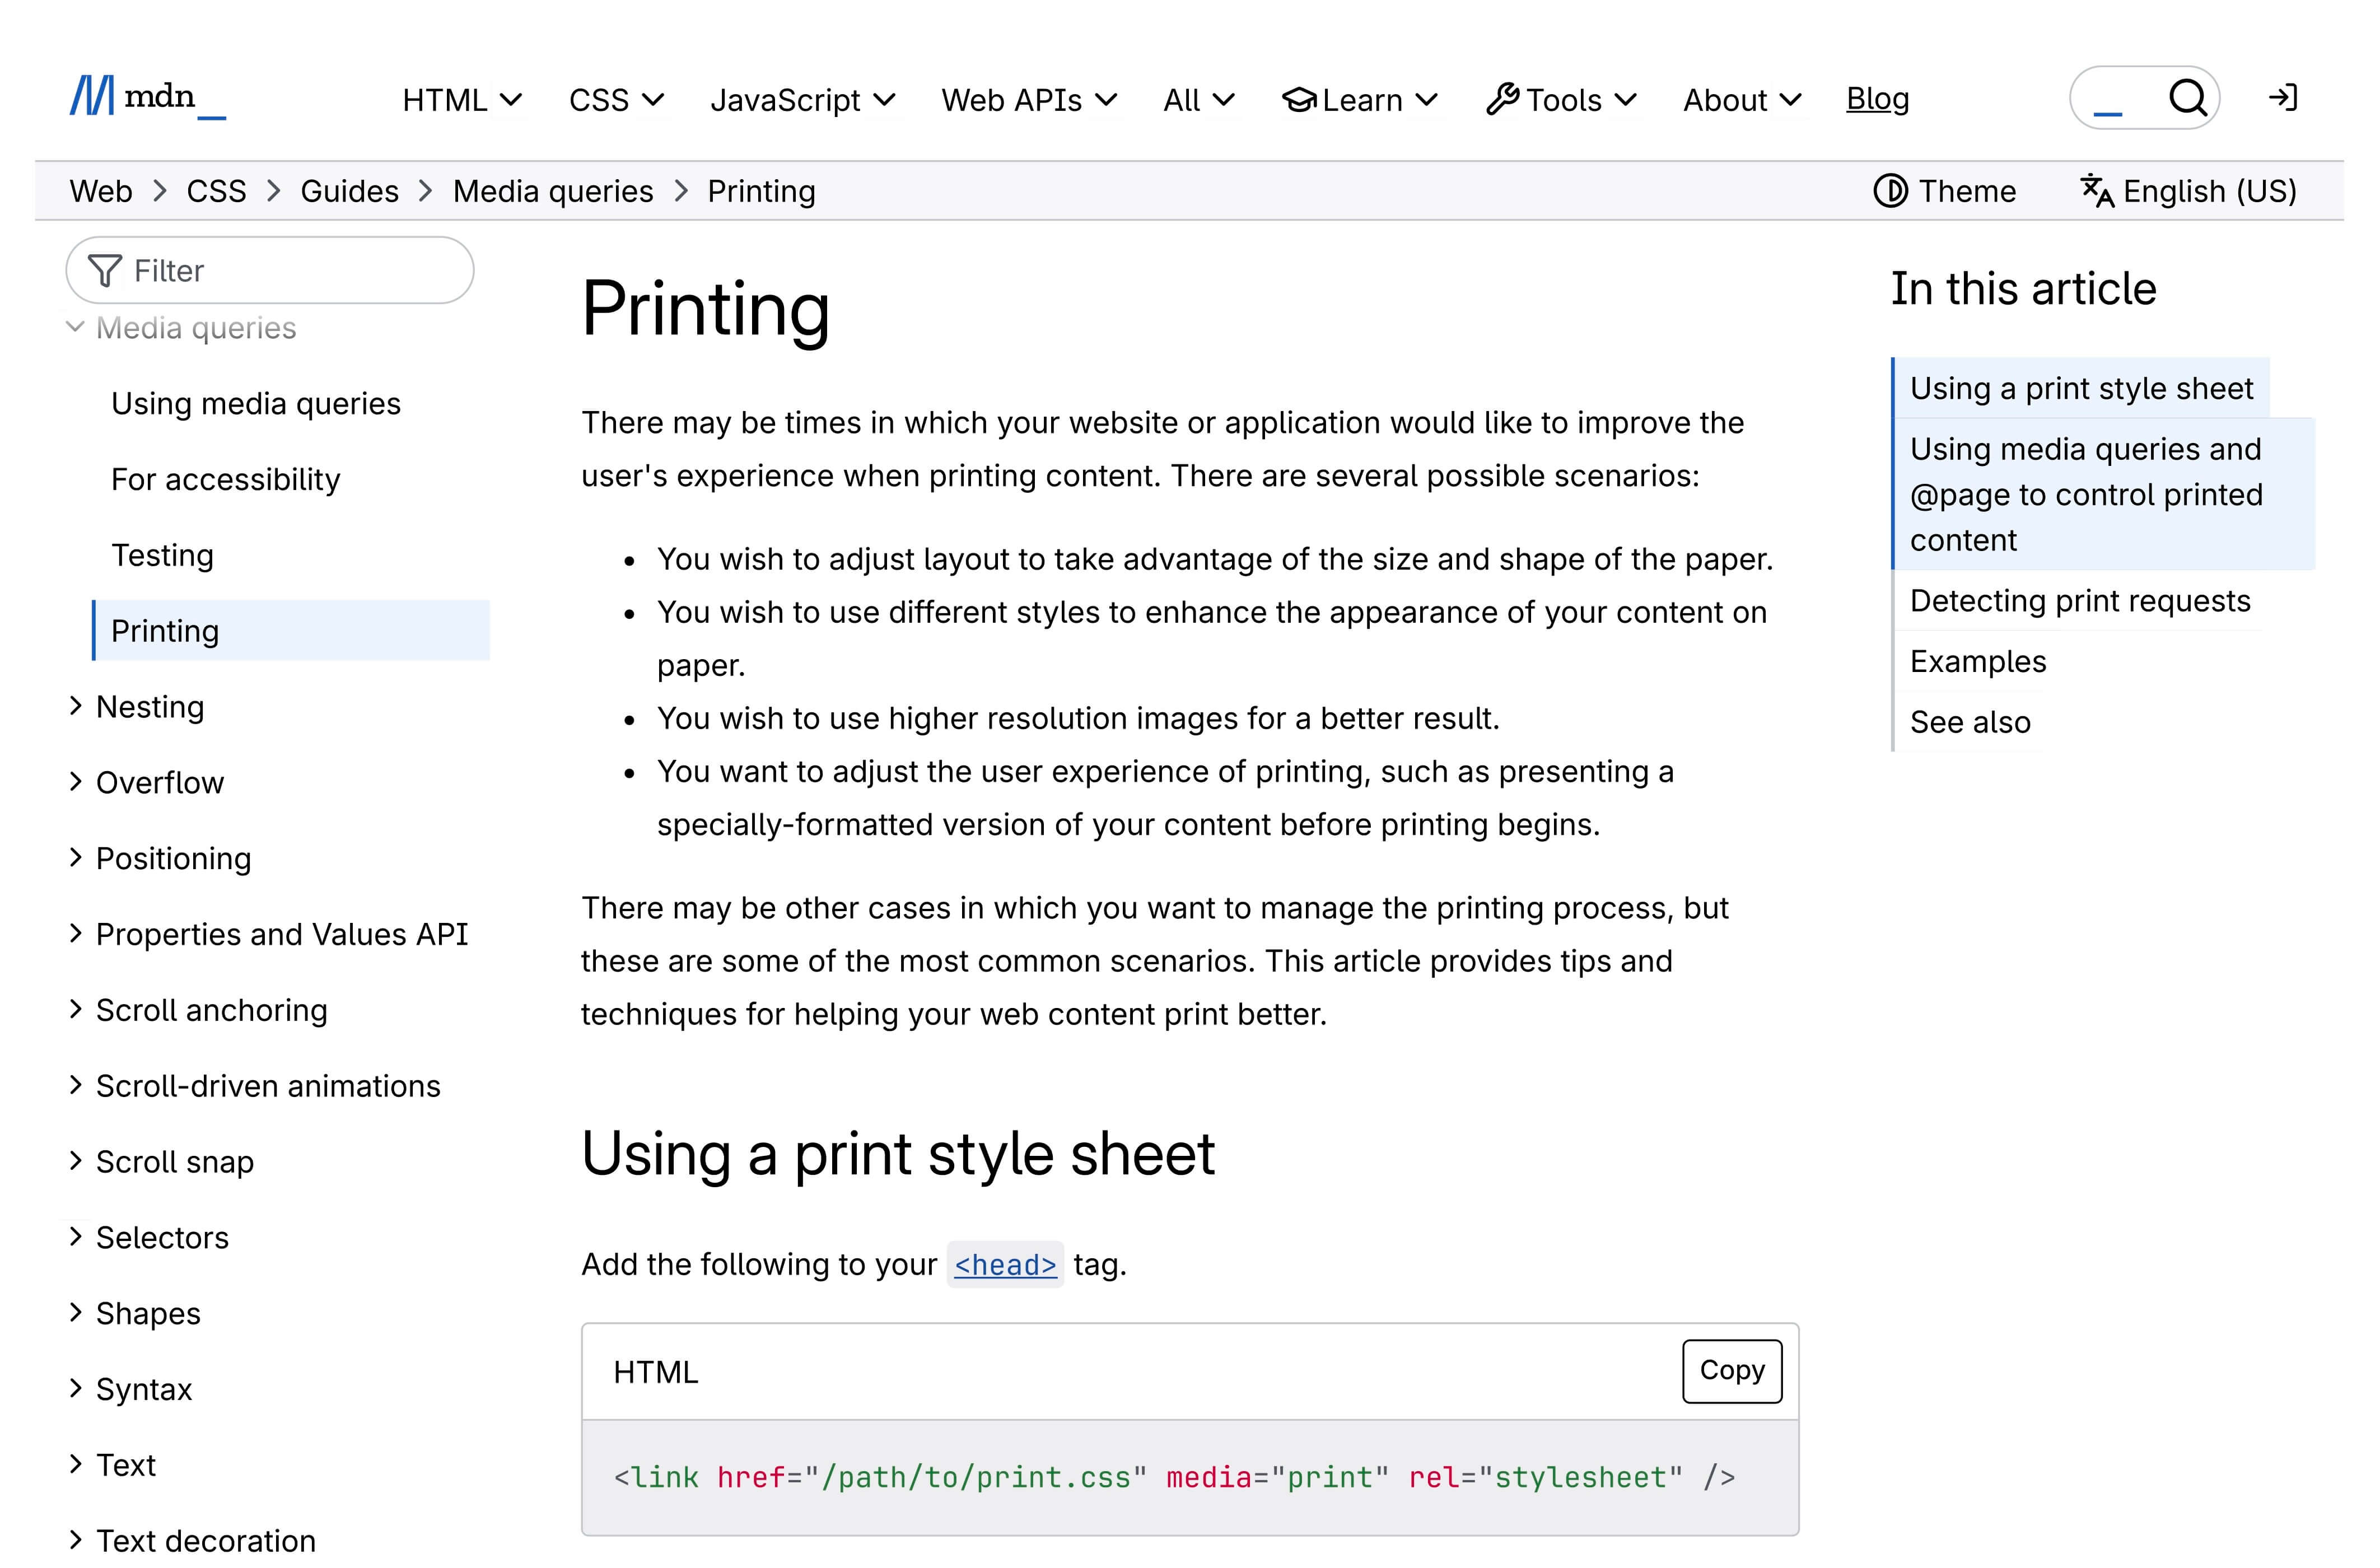Click the filter funnel icon in sidebar
2380x1568 pixels.
click(106, 270)
